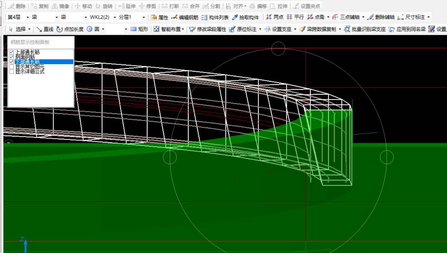Viewport: 447px width, 253px height.
Task: Toggle 侧面钢筋 checkbox
Action: [x=12, y=57]
